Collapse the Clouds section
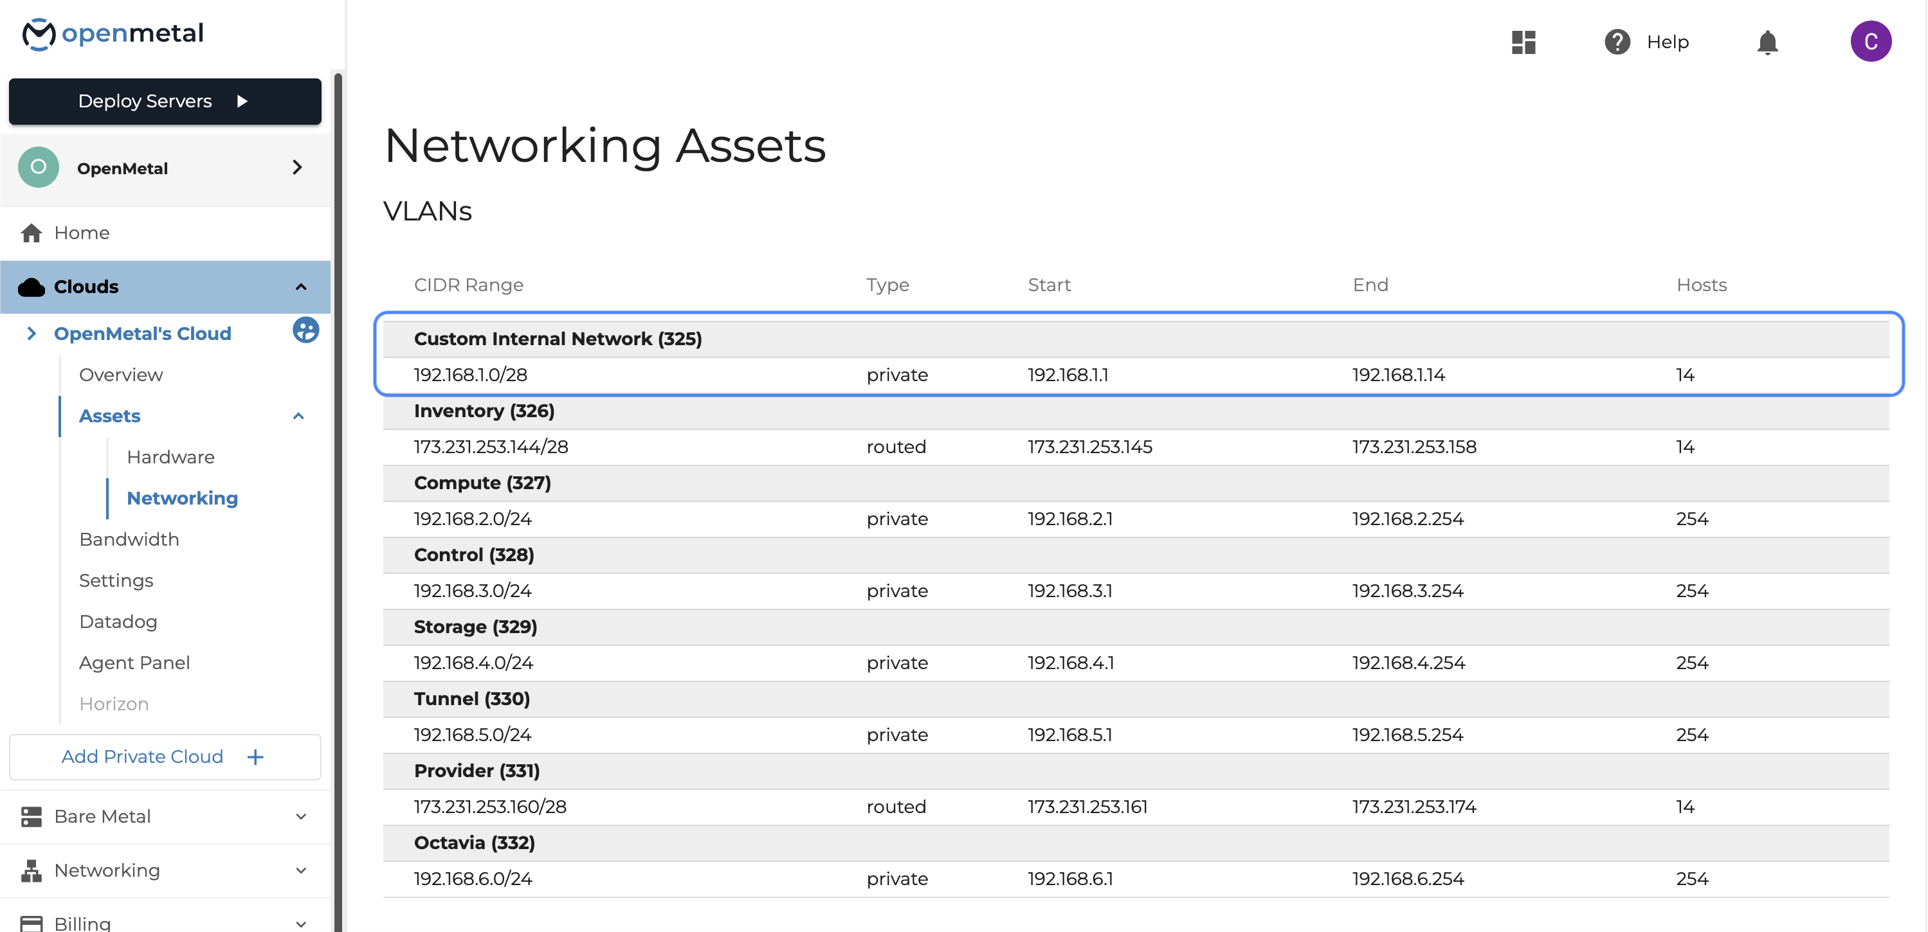The width and height of the screenshot is (1928, 932). (301, 287)
